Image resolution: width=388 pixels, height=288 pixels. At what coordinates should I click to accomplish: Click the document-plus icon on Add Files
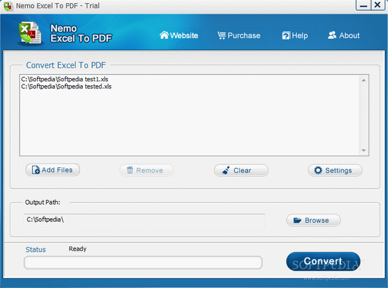coord(36,170)
